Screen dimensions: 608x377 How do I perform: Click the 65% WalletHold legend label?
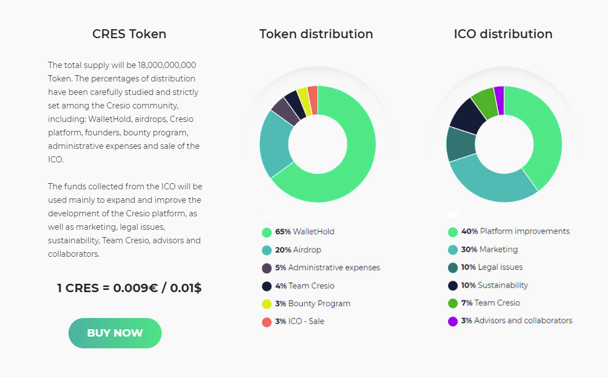click(x=305, y=232)
